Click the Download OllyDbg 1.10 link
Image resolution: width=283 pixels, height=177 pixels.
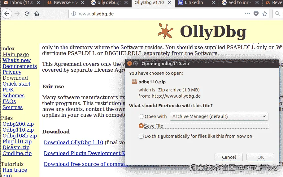(73, 142)
